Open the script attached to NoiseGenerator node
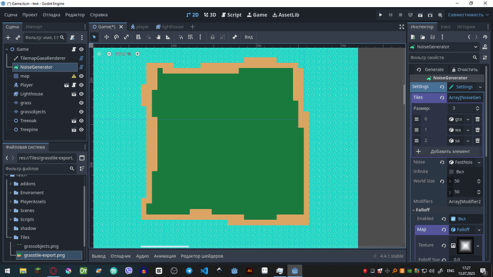Image resolution: width=493 pixels, height=277 pixels. pyautogui.click(x=81, y=67)
